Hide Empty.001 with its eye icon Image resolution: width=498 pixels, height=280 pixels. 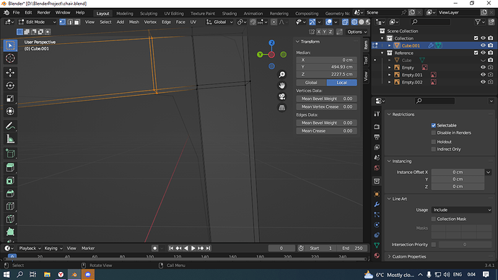[483, 75]
